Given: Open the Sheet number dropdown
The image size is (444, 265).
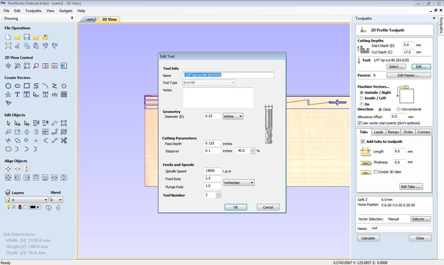Looking at the screenshot, I should click(x=56, y=200).
